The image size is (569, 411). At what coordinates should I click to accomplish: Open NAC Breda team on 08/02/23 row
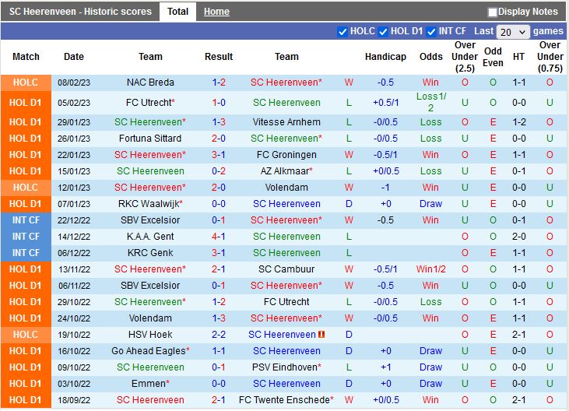150,83
